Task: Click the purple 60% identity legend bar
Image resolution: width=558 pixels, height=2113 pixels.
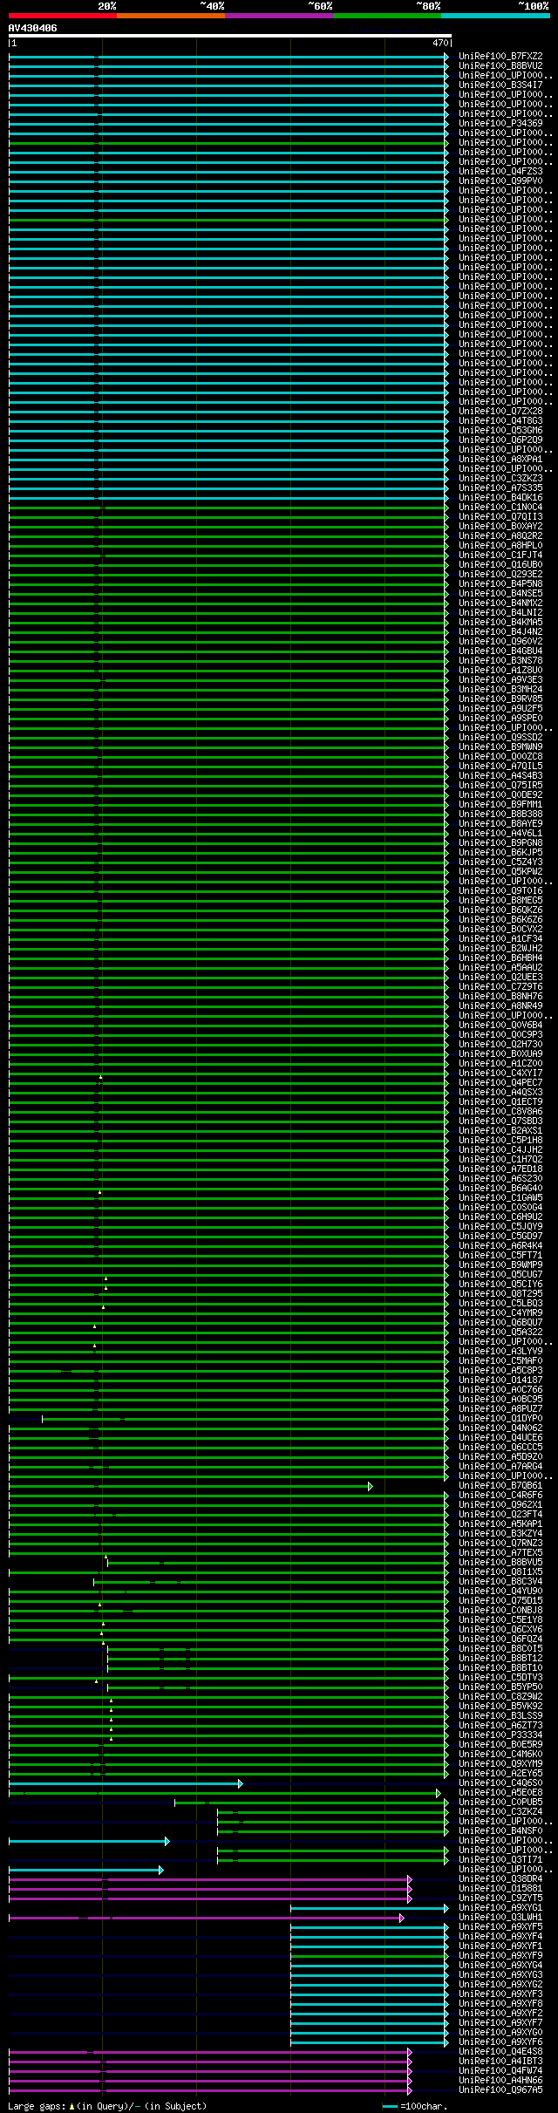Action: pos(279,16)
